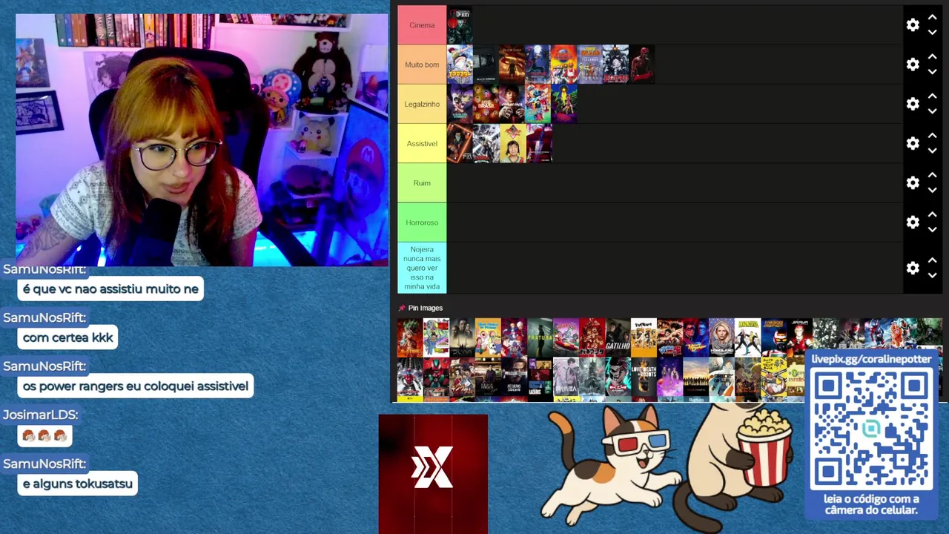The image size is (949, 534).
Task: Select the orange Muito bom tier label
Action: [x=422, y=65]
